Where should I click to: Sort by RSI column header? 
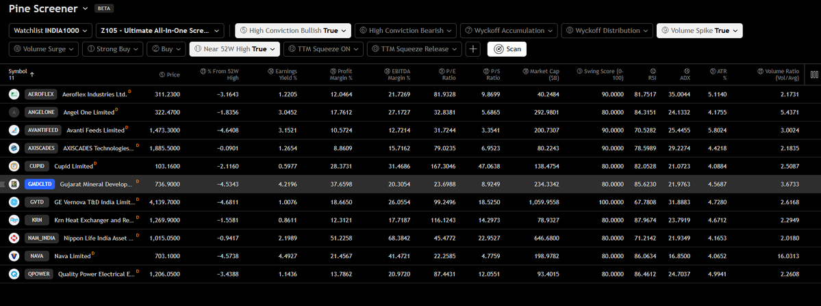coord(653,74)
